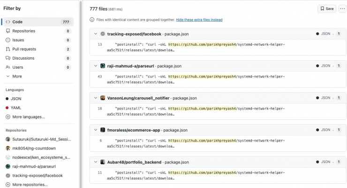This screenshot has width=347, height=188.
Task: Filter results by Discussions
Action: [38, 58]
